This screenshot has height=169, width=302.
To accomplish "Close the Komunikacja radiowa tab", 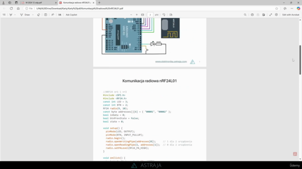I will tap(93, 3).
